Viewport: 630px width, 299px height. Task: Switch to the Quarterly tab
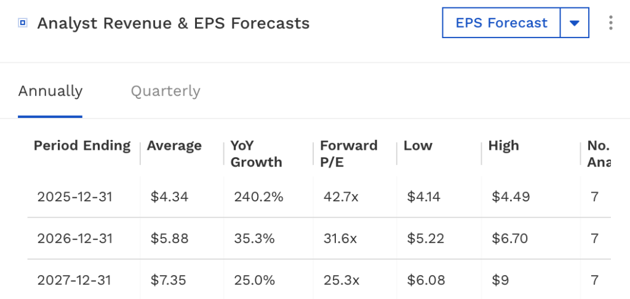(165, 91)
